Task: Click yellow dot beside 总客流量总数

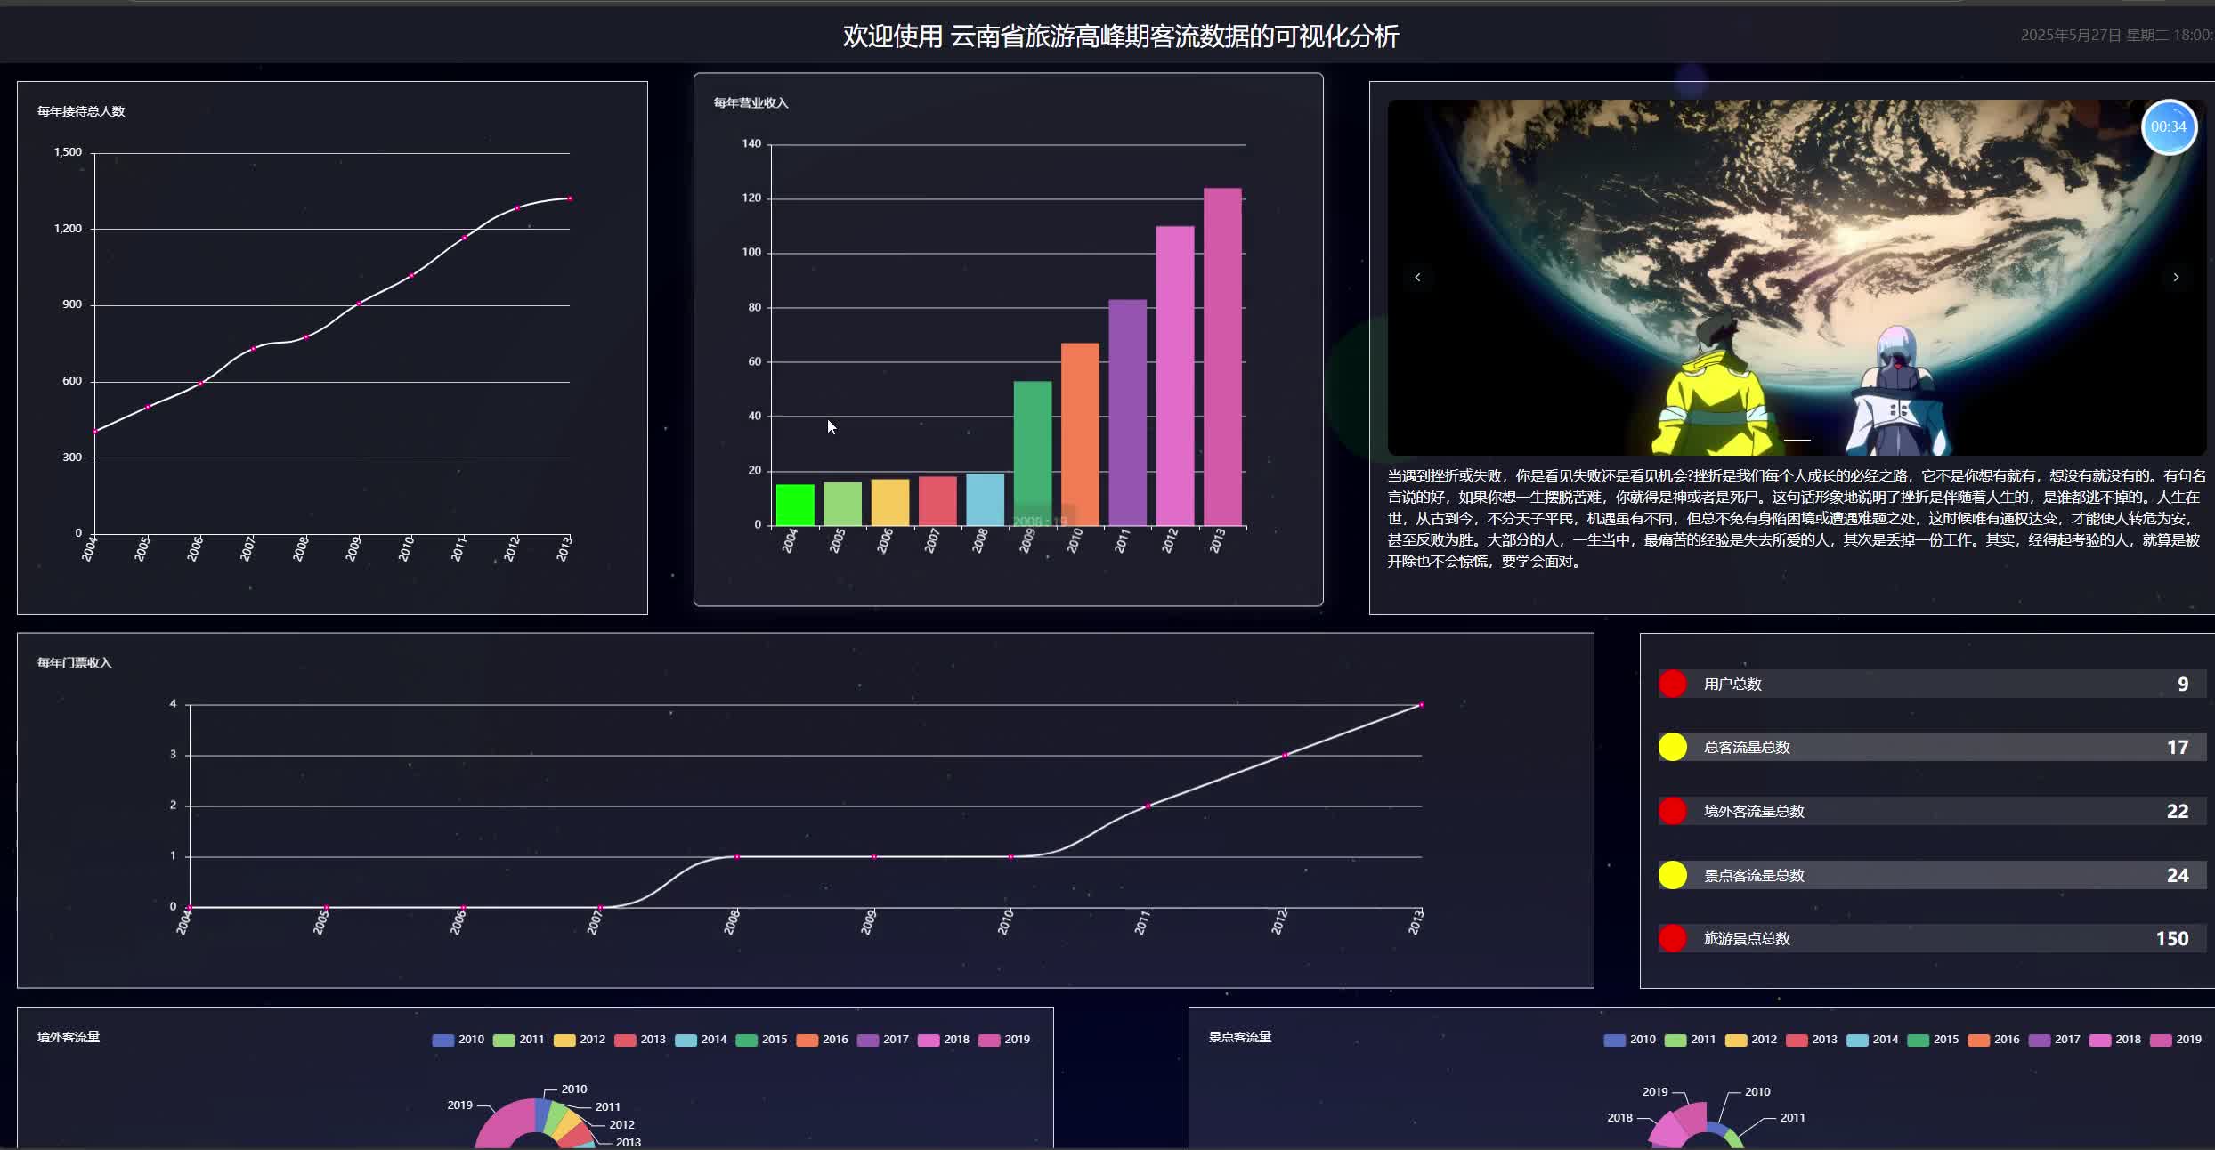Action: (x=1672, y=747)
